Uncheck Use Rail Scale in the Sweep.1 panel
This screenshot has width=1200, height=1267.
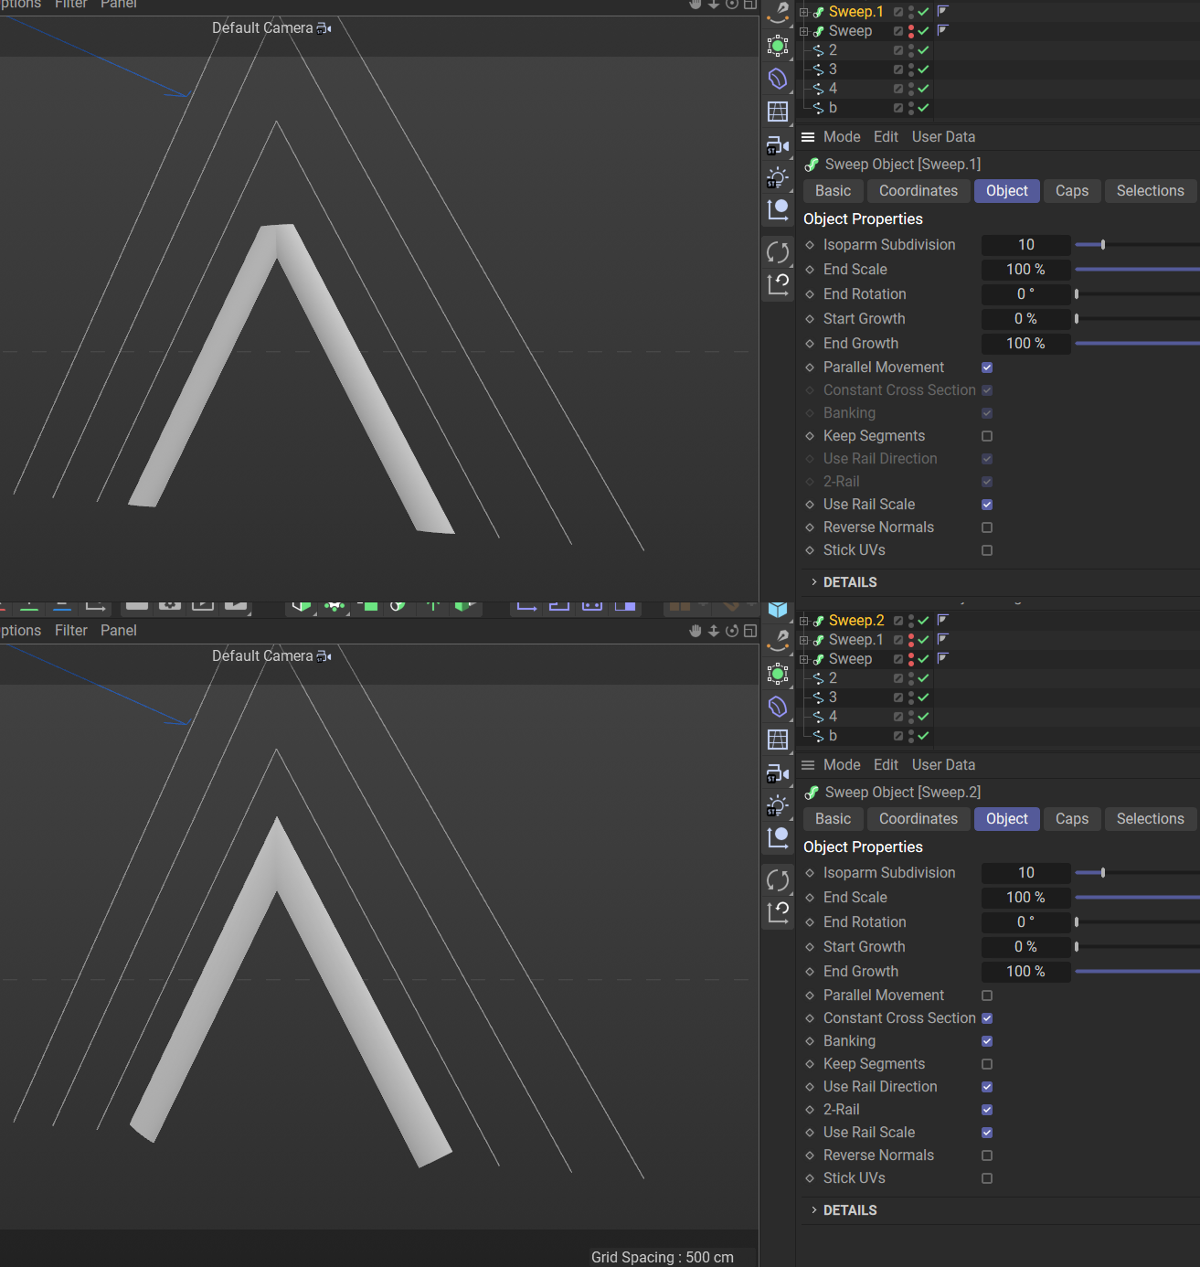(987, 505)
